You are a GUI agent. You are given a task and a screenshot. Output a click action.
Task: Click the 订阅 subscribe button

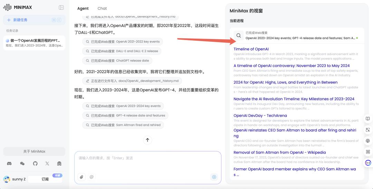[45, 179]
